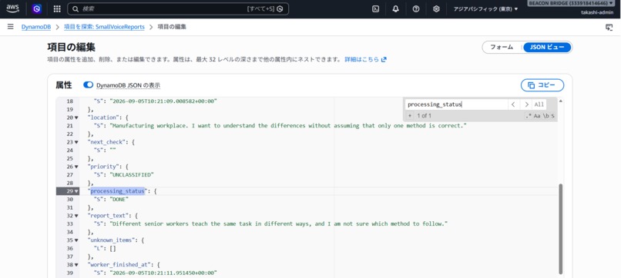Click the timestamp value on line 18
Screen dimensions: 621x278
(x=163, y=101)
